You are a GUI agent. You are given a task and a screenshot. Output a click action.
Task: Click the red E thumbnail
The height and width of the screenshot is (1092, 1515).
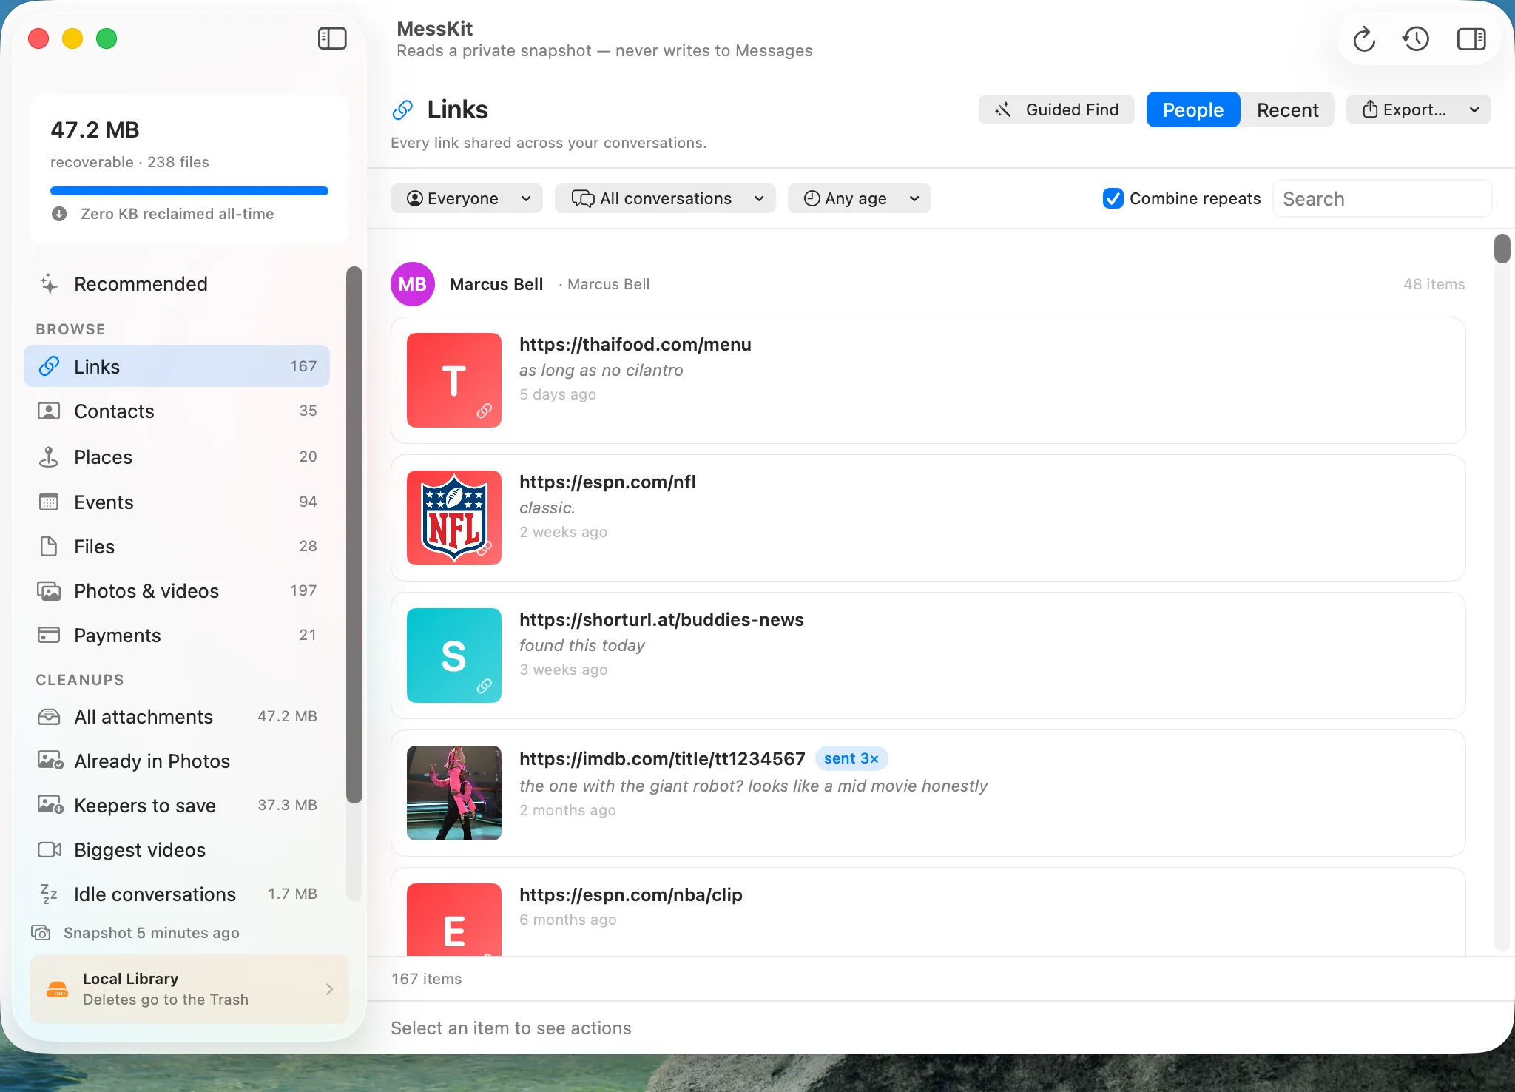(x=454, y=920)
